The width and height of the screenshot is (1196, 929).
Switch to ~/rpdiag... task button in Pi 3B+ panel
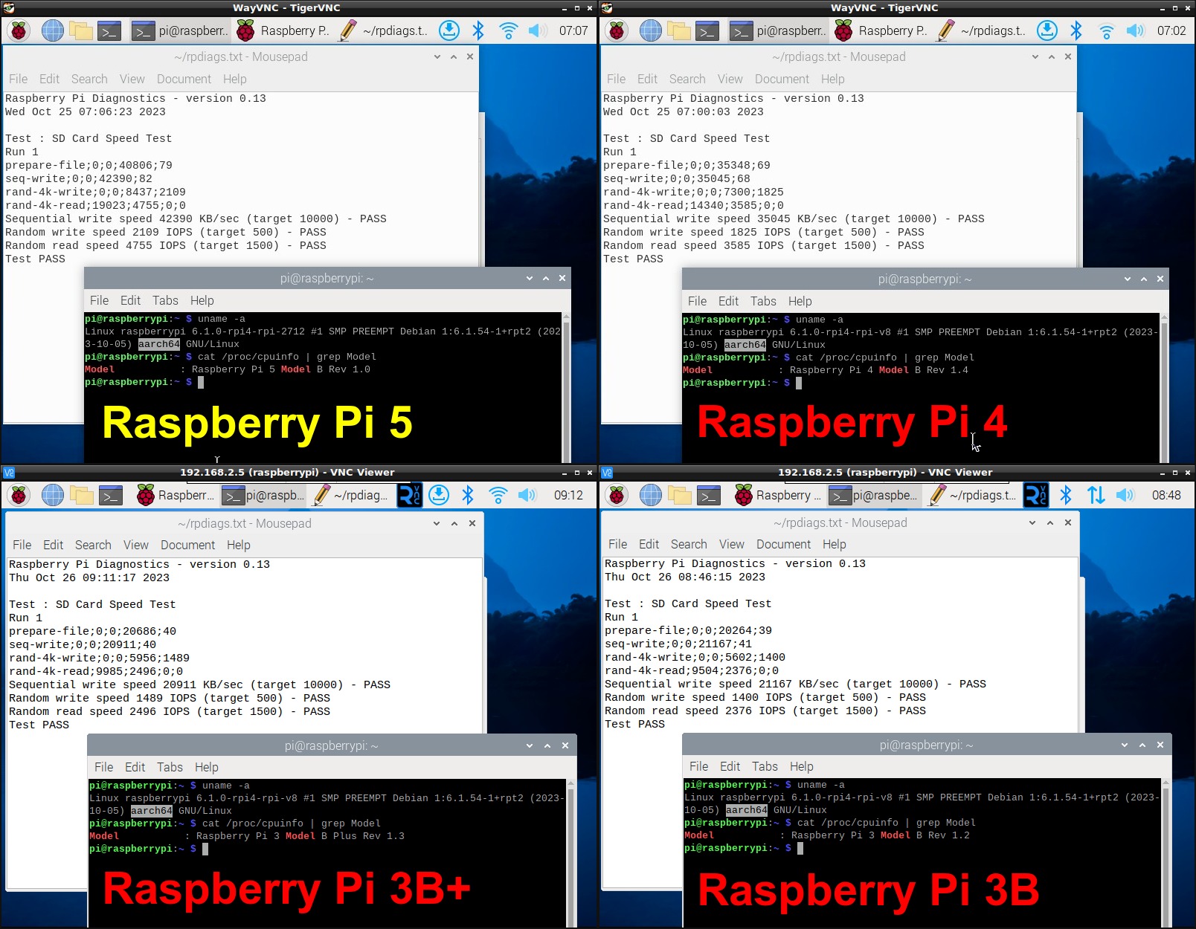click(351, 495)
